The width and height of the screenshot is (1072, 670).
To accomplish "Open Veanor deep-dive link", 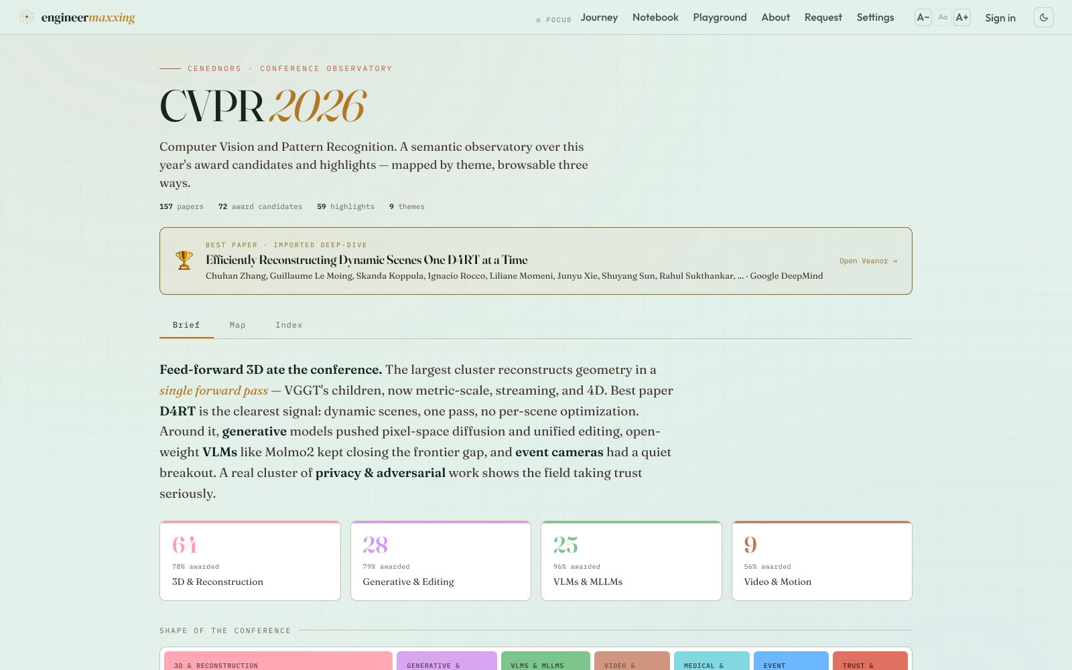I will pyautogui.click(x=868, y=261).
